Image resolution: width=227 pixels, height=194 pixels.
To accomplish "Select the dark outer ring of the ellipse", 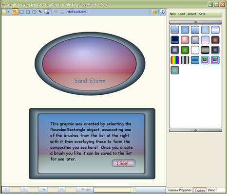I will (x=38, y=64).
